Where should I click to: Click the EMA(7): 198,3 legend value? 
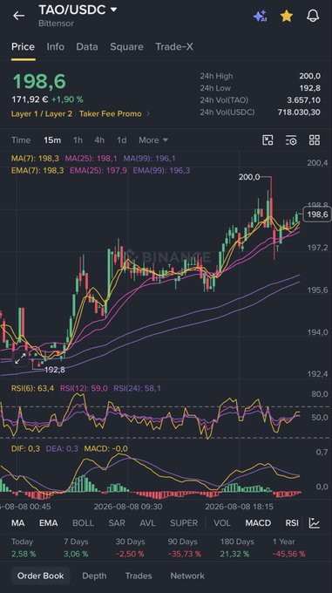tap(37, 171)
